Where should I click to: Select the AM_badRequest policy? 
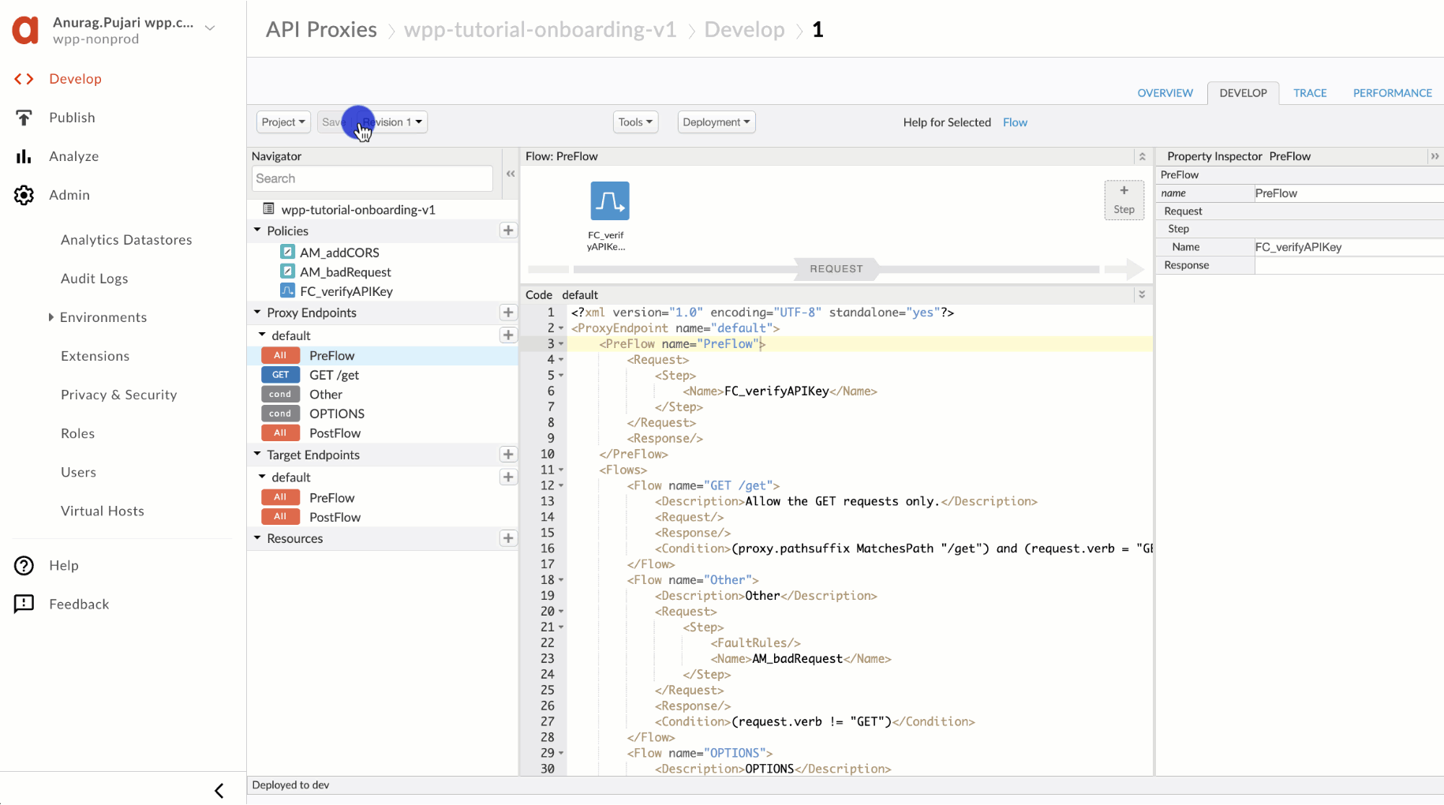tap(345, 272)
